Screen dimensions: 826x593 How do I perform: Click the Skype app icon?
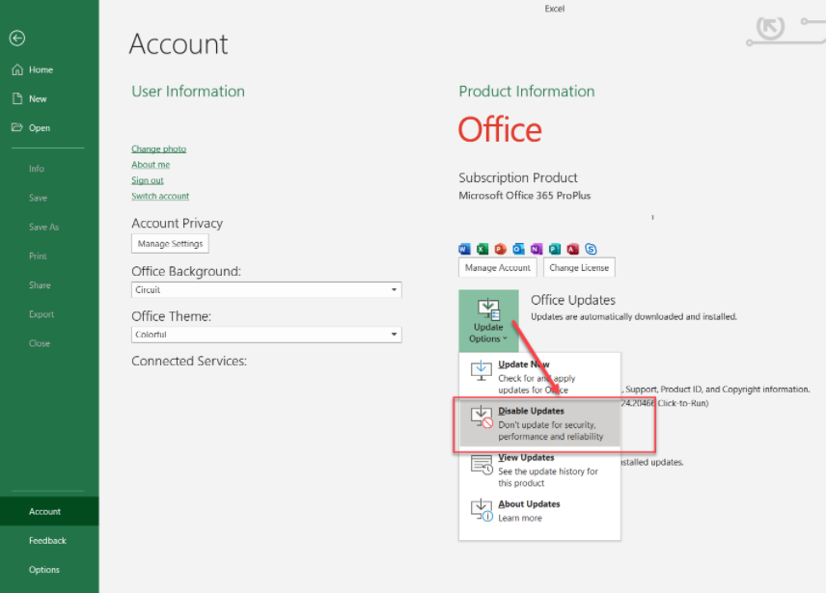tap(591, 249)
